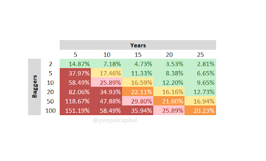Viewport: 266px width, 161px height.
Task: Select the 12.20% cell
Action: coord(169,82)
